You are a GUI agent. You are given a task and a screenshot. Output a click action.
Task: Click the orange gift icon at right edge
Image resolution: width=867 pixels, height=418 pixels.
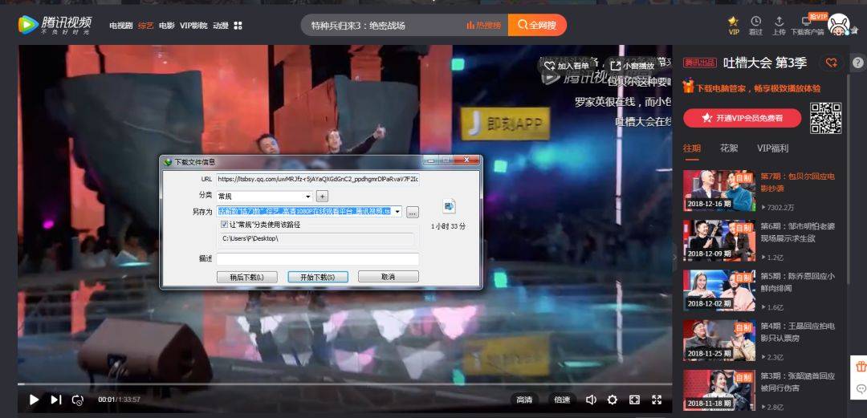point(861,366)
